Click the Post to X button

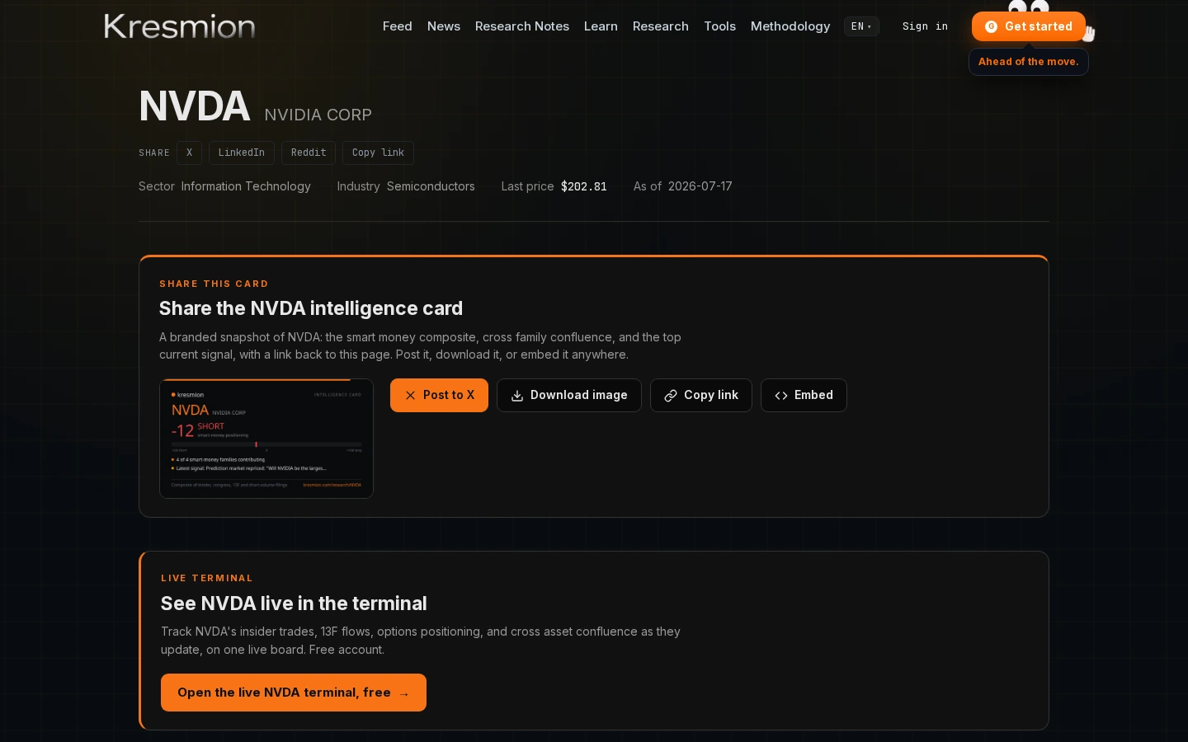pyautogui.click(x=439, y=395)
